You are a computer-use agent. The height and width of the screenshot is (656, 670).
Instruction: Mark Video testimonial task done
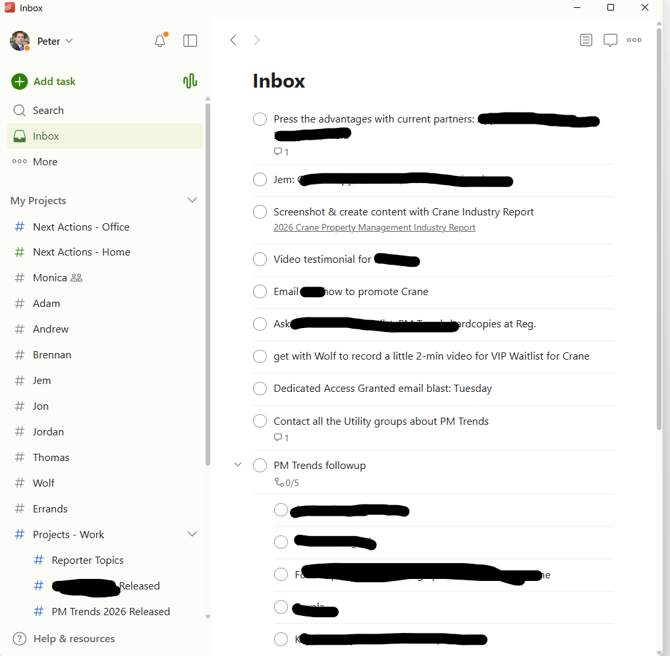tap(260, 259)
